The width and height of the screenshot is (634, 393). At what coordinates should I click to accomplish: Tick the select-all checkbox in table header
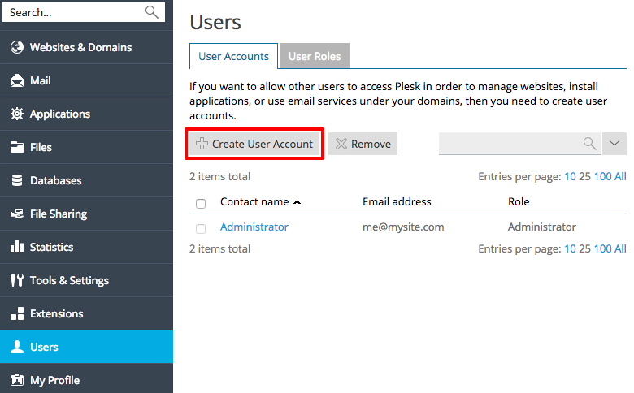pyautogui.click(x=201, y=203)
